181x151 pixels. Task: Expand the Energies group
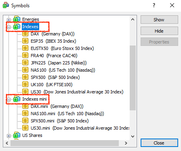(x=8, y=20)
